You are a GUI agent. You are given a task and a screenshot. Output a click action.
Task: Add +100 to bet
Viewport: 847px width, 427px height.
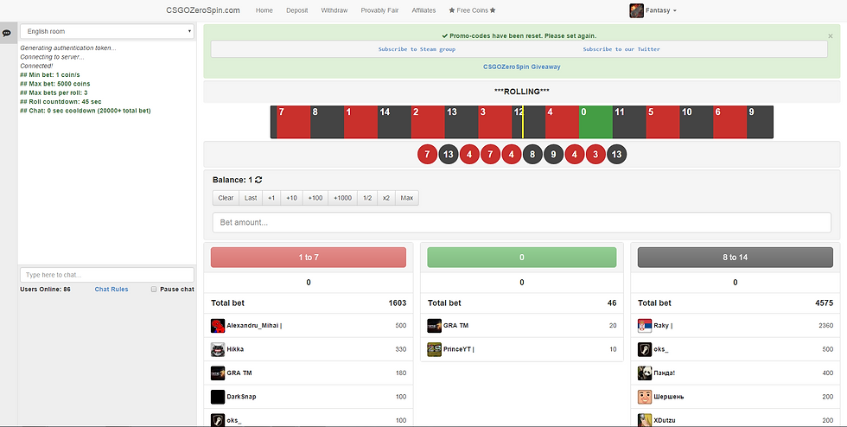[x=315, y=198]
